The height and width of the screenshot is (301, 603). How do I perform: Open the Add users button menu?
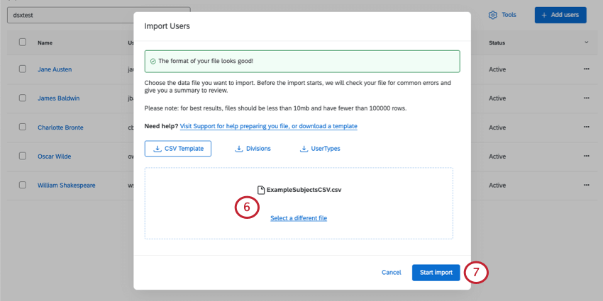(x=560, y=15)
